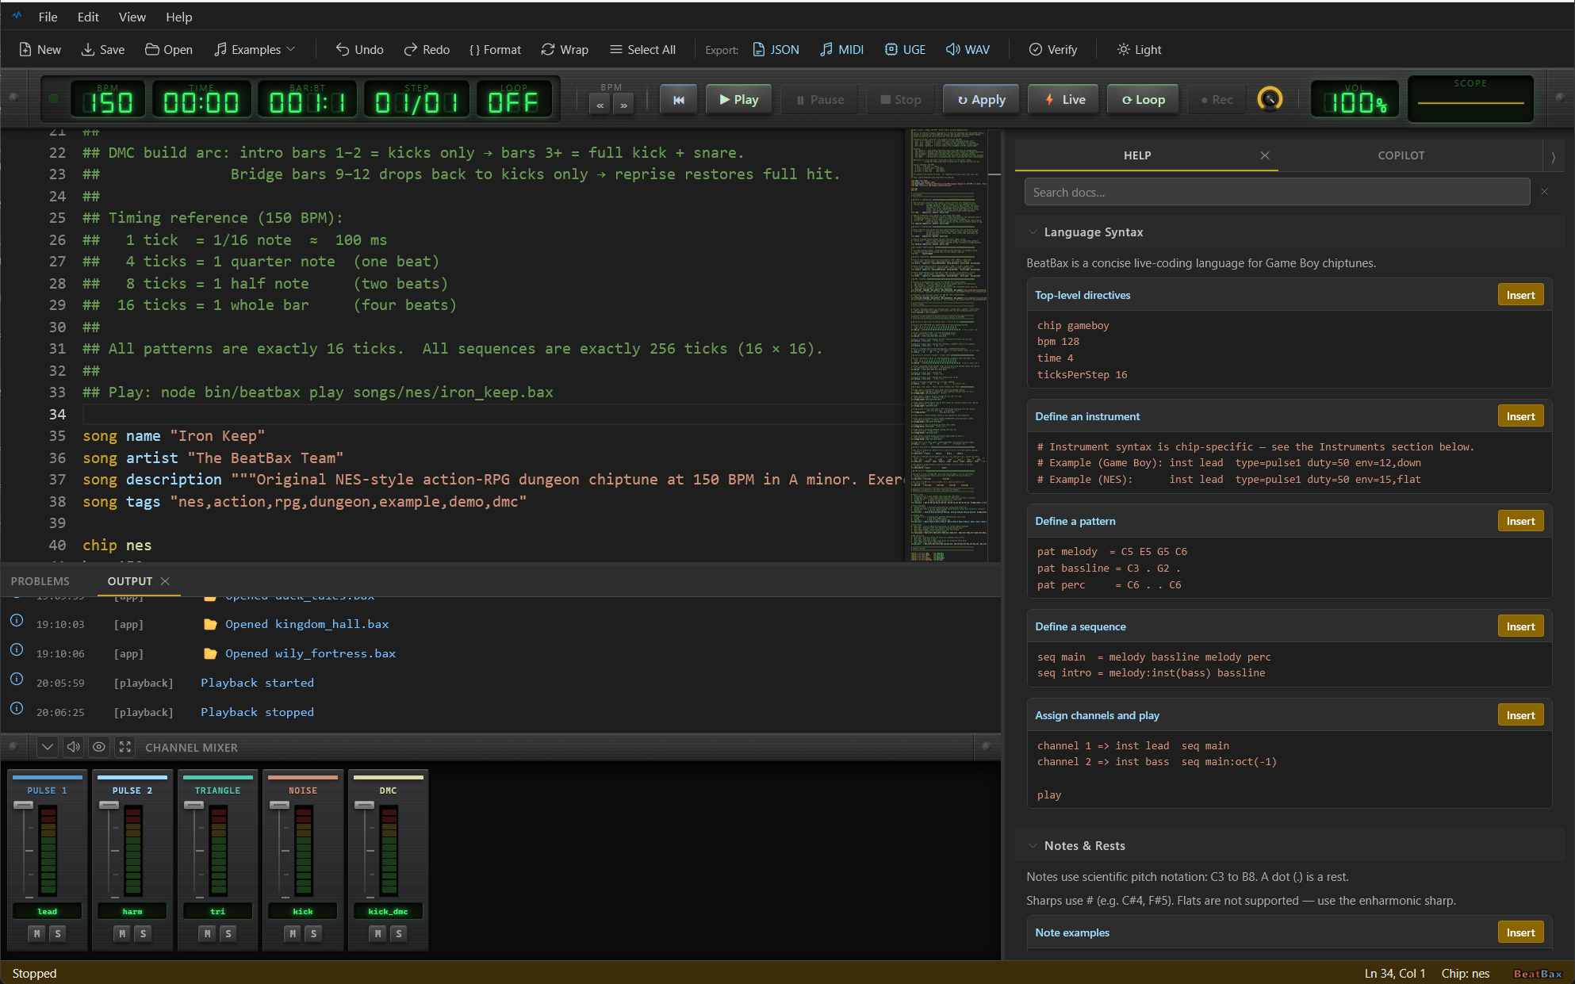The height and width of the screenshot is (984, 1575).
Task: Switch to Light theme
Action: (1139, 49)
